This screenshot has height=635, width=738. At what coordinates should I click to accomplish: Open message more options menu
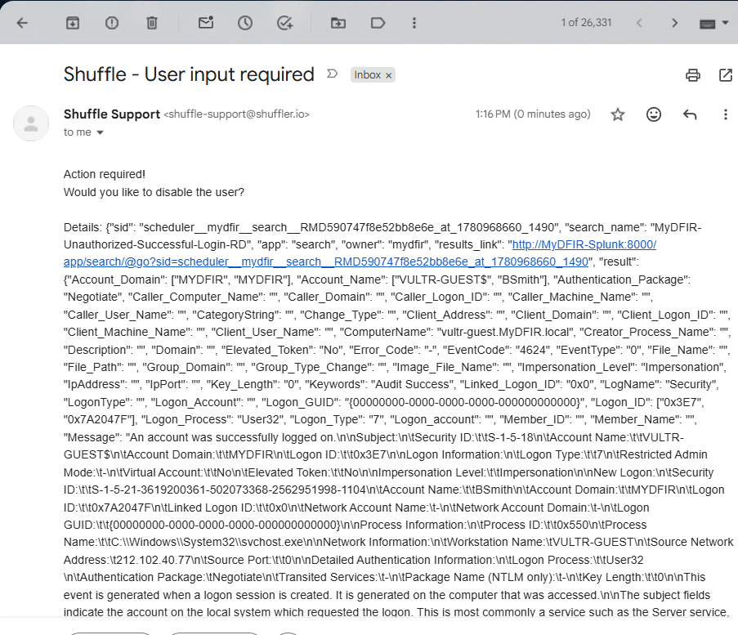pos(725,114)
